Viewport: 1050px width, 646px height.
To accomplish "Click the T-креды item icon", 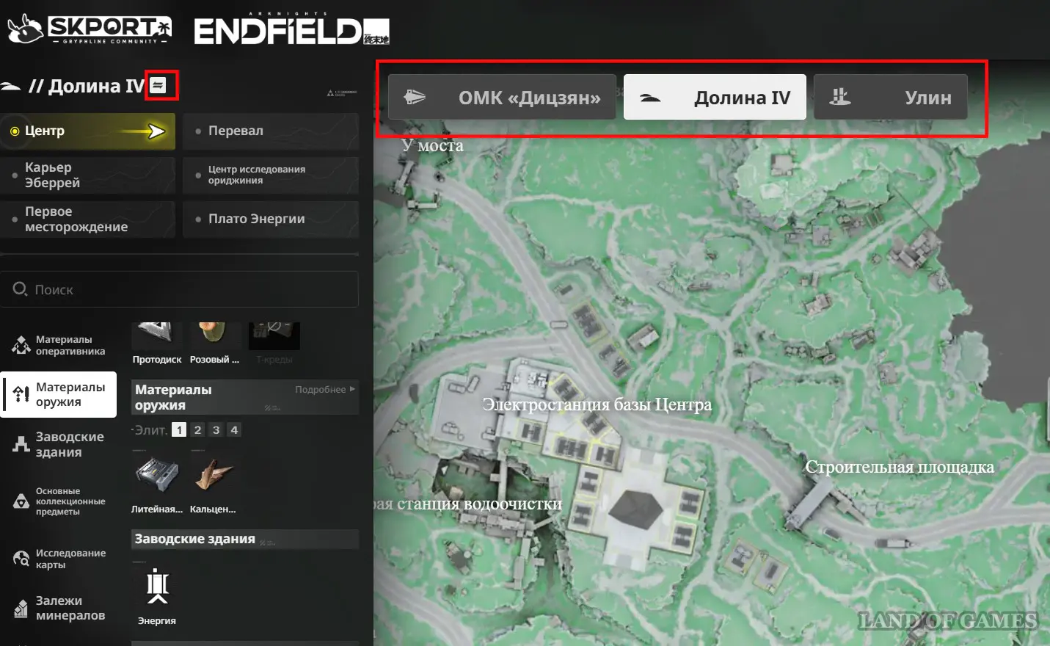I will coord(274,335).
